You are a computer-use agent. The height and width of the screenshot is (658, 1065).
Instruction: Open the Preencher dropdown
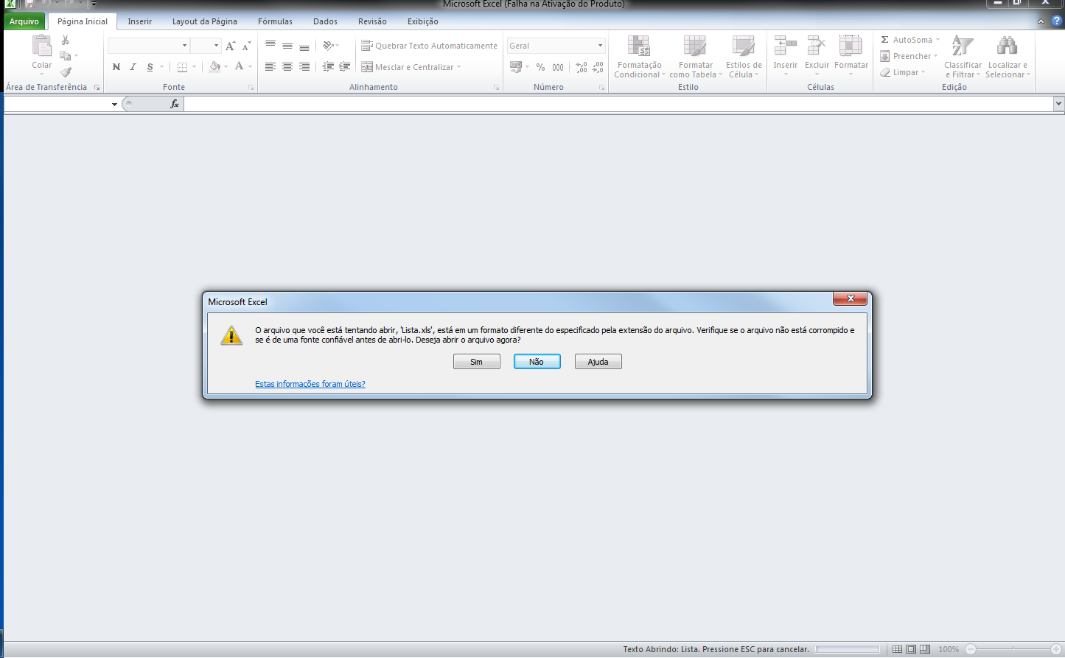(909, 56)
